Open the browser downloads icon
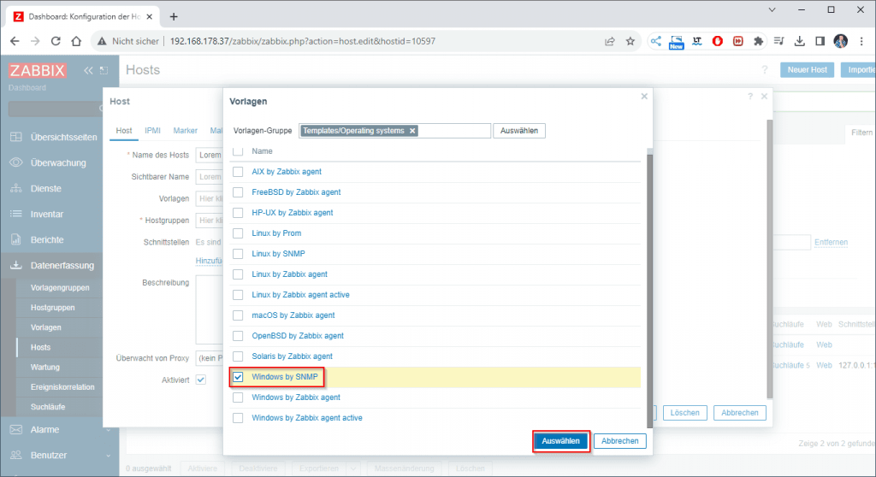Image resolution: width=876 pixels, height=477 pixels. (799, 41)
